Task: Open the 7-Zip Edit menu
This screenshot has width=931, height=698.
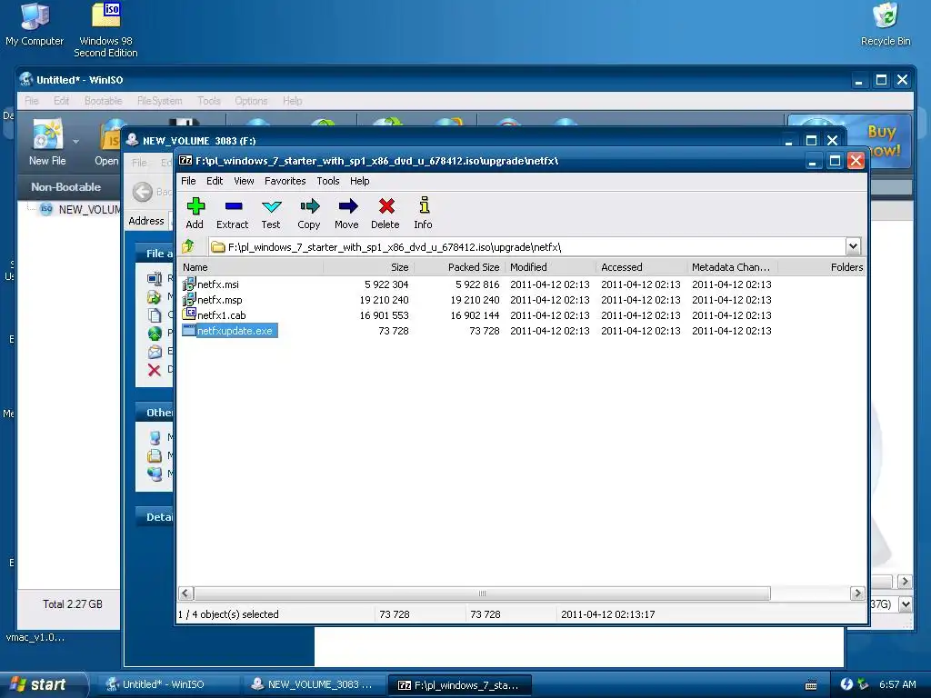Action: pyautogui.click(x=215, y=181)
